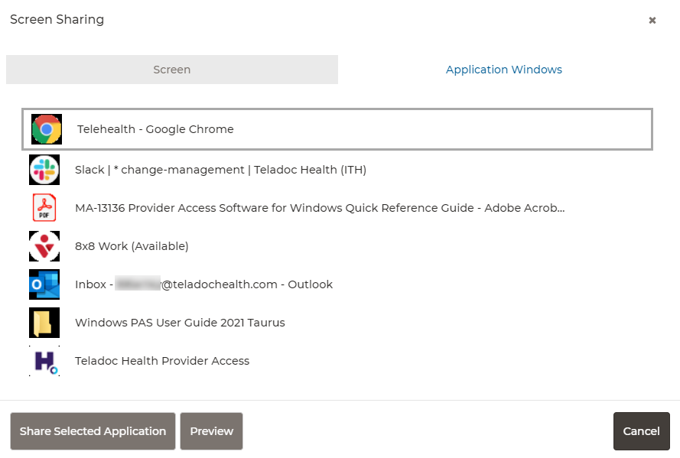Choose Windows PAS User Guide 2021 Taurus
The width and height of the screenshot is (680, 458).
click(x=180, y=323)
